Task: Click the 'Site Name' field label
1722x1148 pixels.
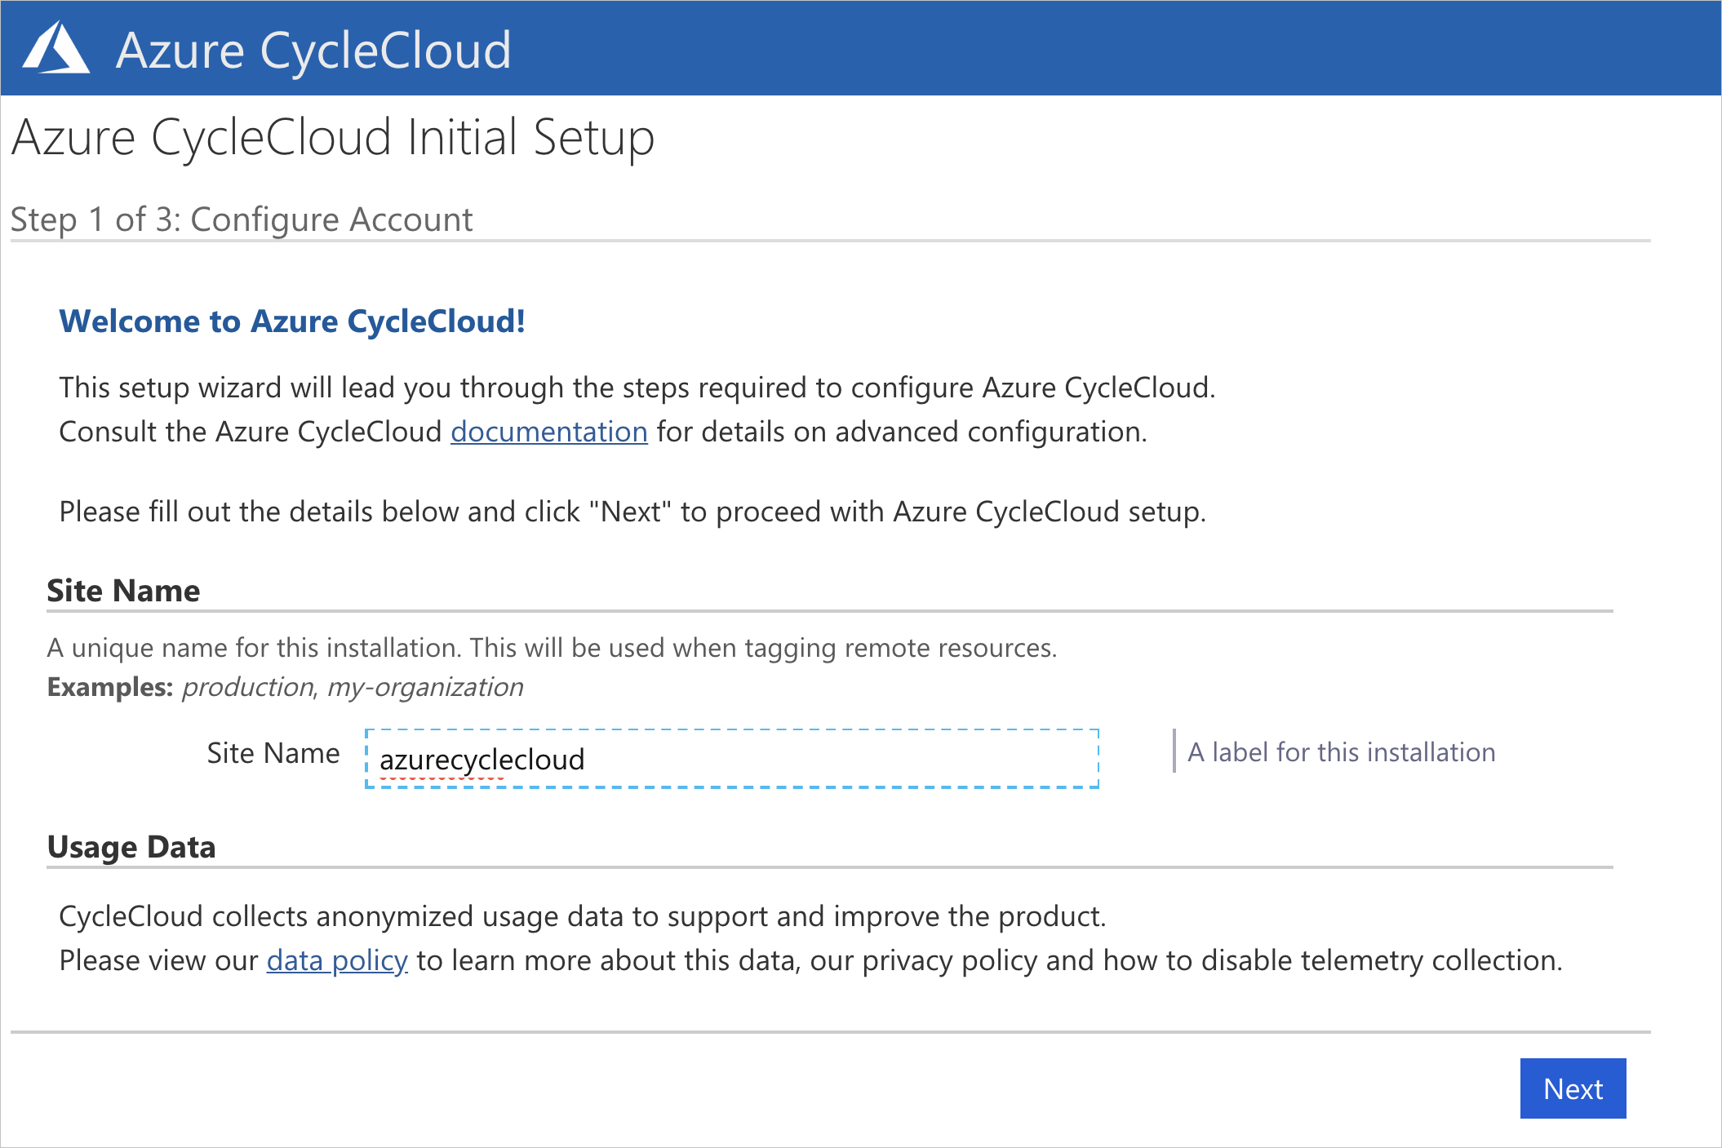Action: click(273, 753)
